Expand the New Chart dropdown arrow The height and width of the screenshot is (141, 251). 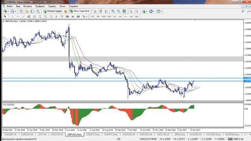[x=8, y=11]
